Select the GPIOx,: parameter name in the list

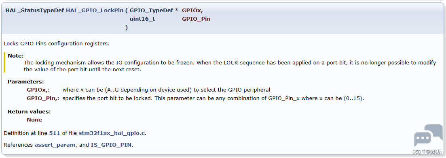point(38,90)
